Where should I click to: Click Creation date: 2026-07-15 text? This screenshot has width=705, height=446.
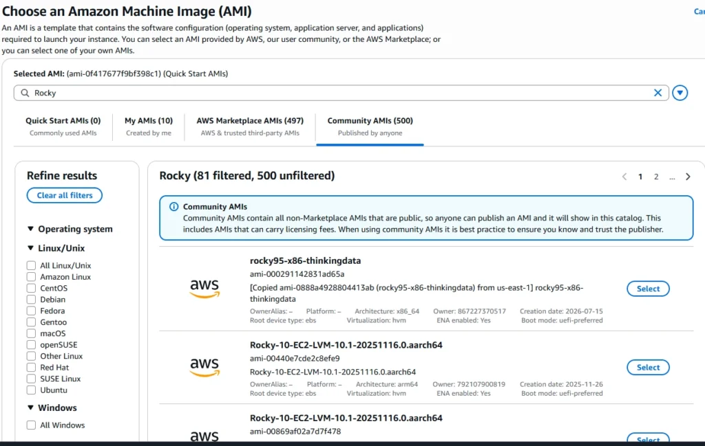[561, 311]
